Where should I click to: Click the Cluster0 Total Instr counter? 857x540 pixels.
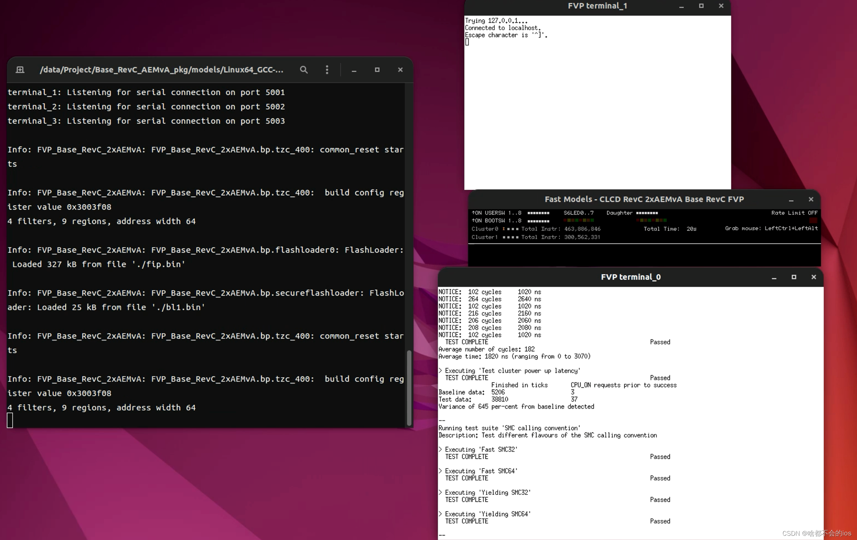582,229
